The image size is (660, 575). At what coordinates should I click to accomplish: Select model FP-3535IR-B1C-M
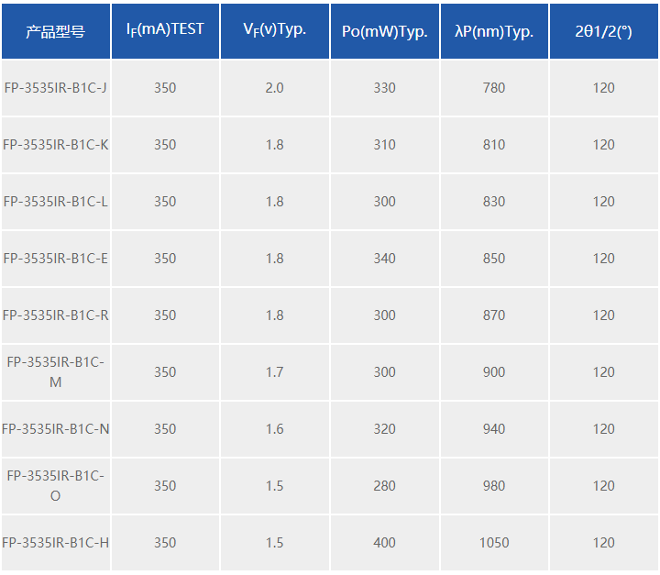56,372
